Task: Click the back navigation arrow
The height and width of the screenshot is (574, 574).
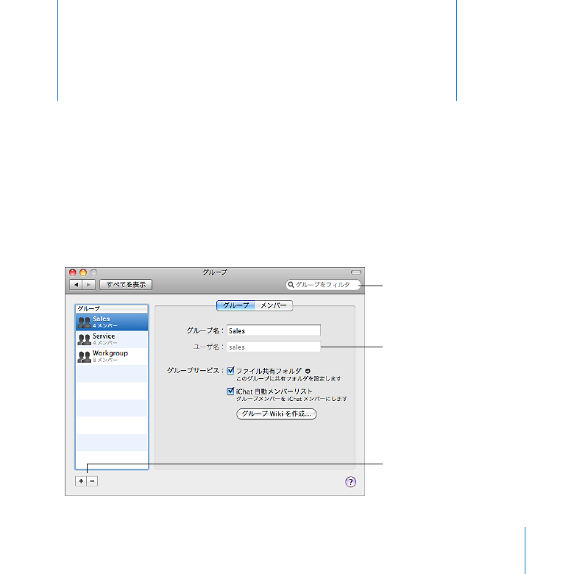Action: pos(76,285)
